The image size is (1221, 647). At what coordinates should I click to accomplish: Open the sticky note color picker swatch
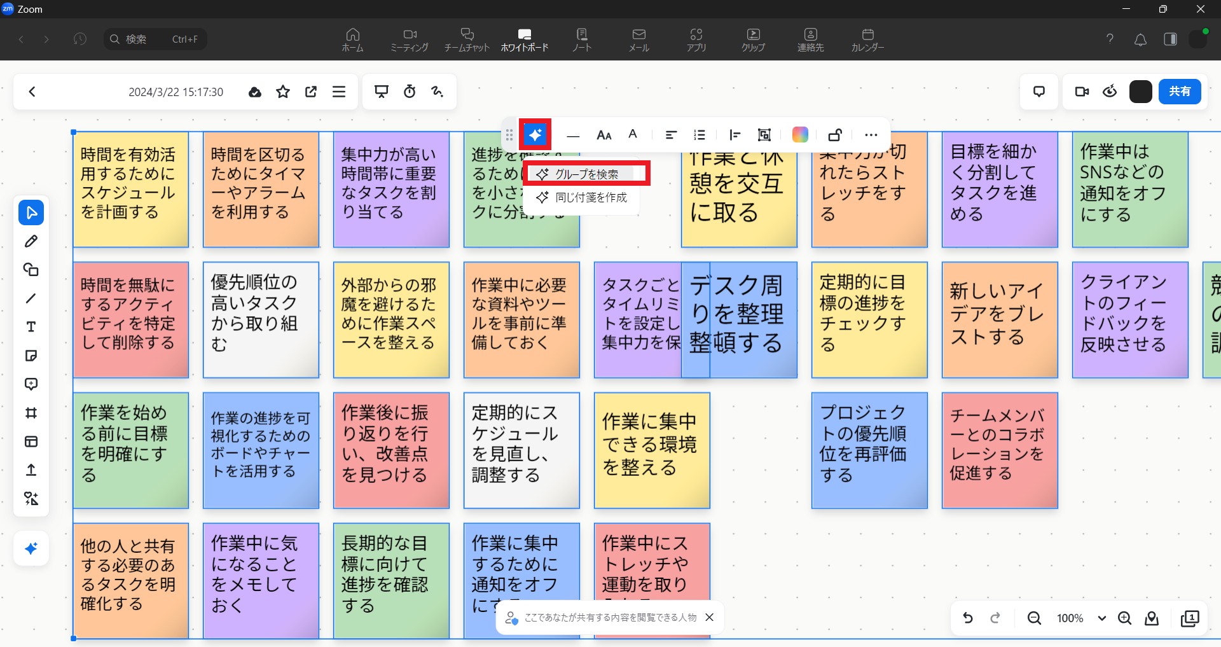pos(800,135)
